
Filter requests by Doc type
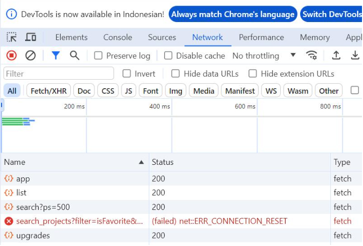pyautogui.click(x=84, y=91)
